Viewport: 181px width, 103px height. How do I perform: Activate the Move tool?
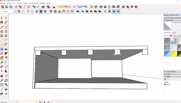pyautogui.click(x=2, y=49)
